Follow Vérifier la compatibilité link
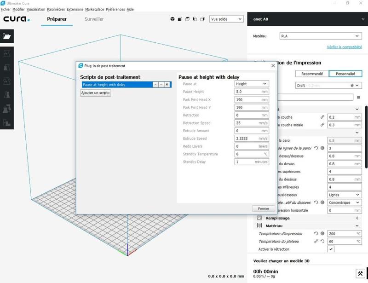 point(344,47)
